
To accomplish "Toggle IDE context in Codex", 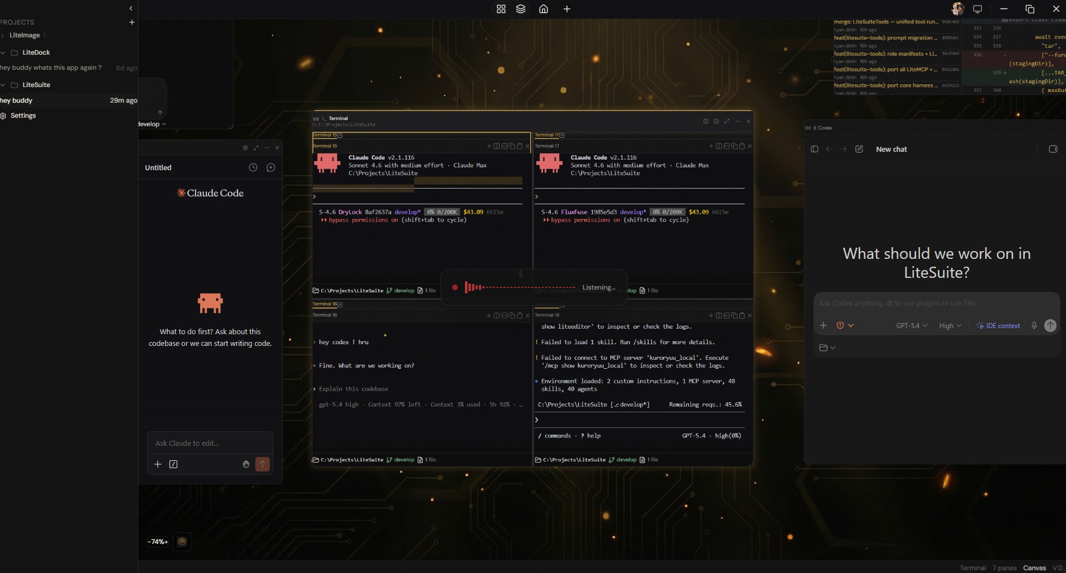I will [x=998, y=325].
